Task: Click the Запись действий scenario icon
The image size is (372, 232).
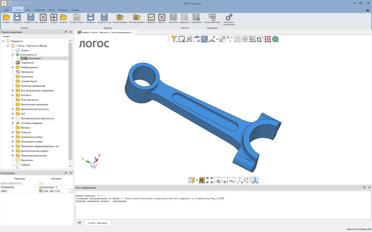Action: [212, 19]
